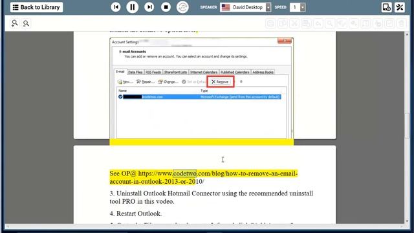Click the line "4. Restart Outlook."
This screenshot has width=414, height=233.
coord(136,214)
